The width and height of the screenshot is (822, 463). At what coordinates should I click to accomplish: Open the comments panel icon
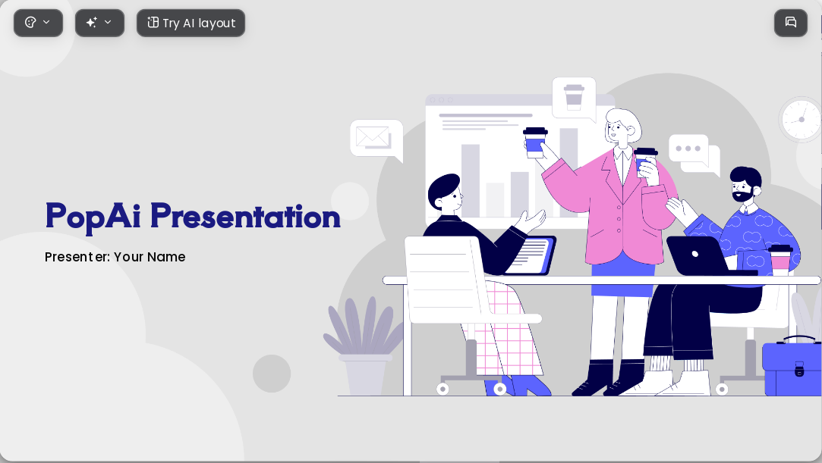(791, 23)
